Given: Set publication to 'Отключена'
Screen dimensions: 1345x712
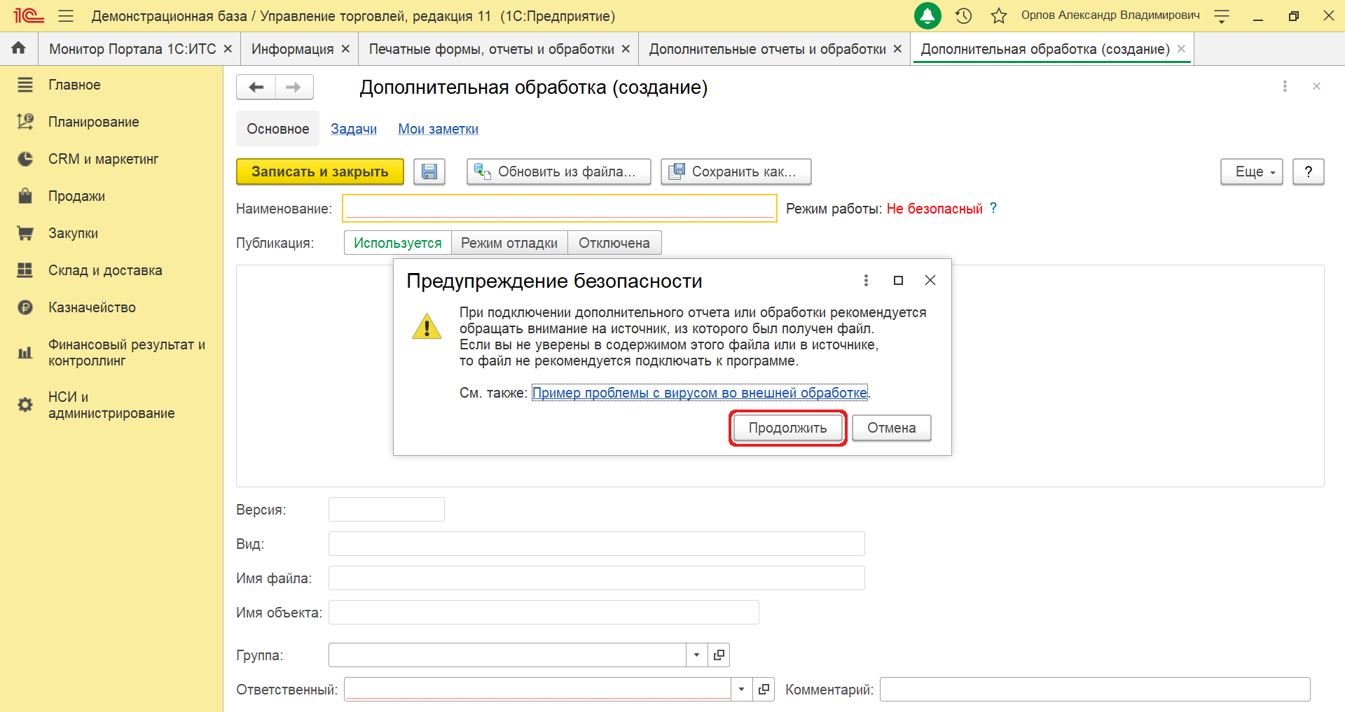Looking at the screenshot, I should (614, 243).
